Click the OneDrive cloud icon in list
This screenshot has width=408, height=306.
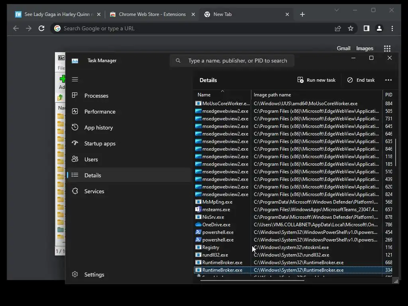[198, 225]
